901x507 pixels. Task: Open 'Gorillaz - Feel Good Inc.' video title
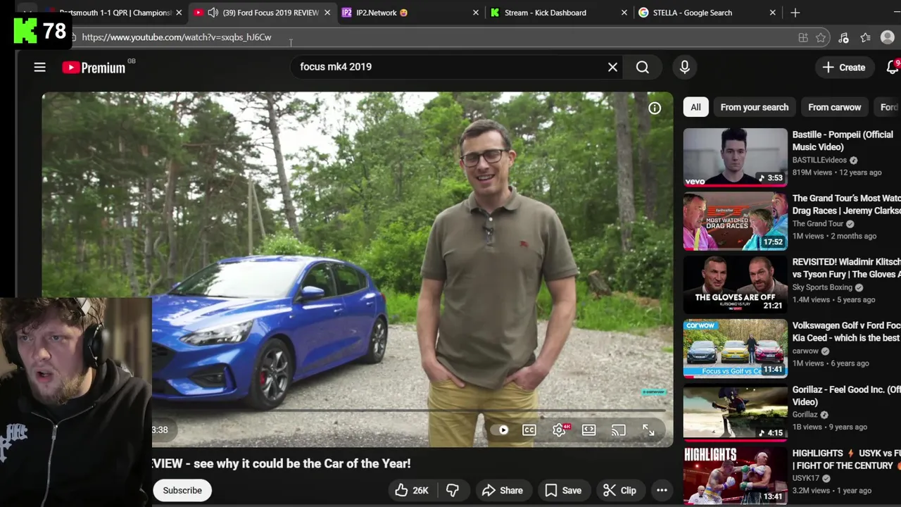847,396
